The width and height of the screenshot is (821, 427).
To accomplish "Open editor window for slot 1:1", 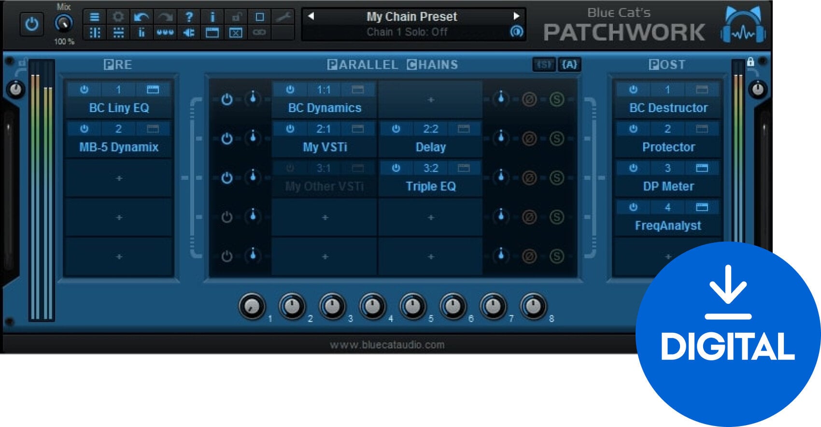I will pyautogui.click(x=358, y=89).
